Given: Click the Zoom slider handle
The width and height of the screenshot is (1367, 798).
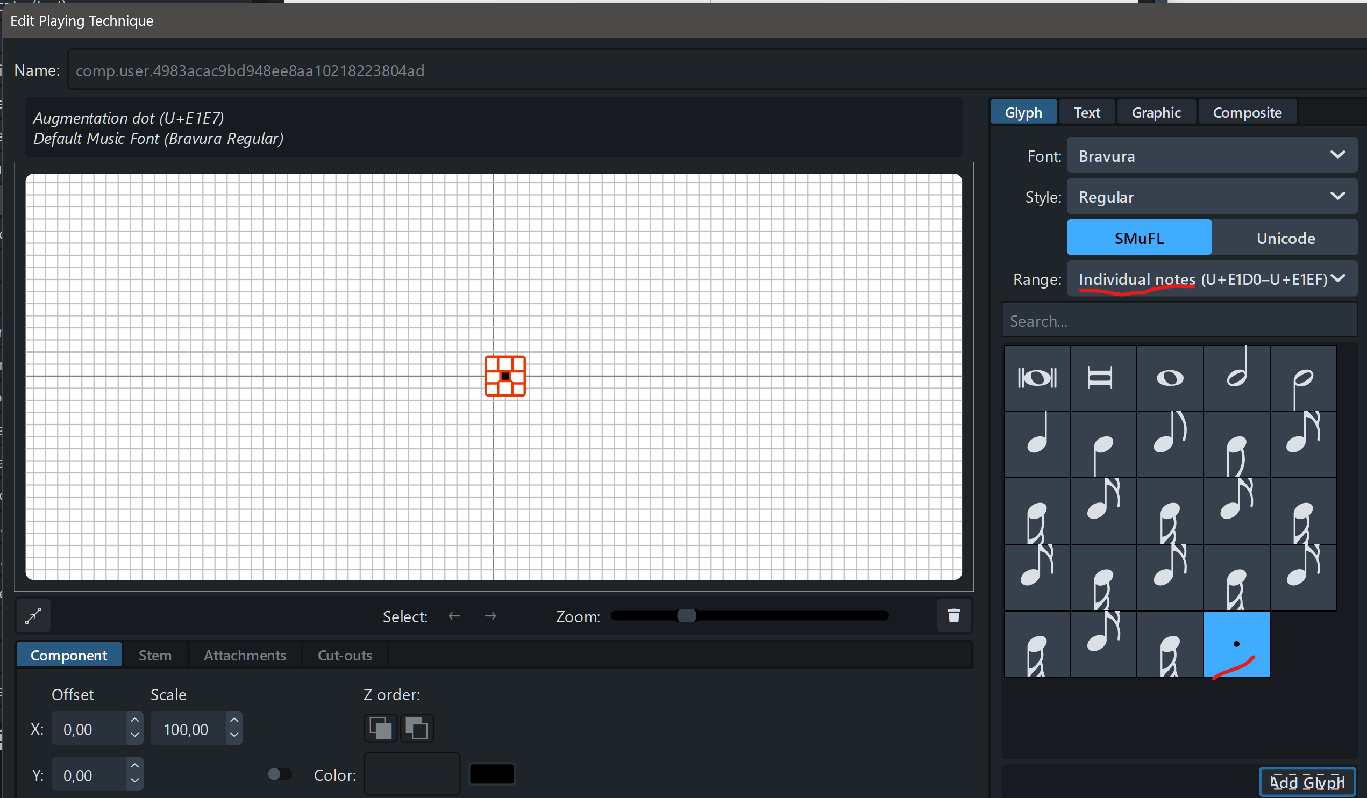Looking at the screenshot, I should tap(686, 616).
